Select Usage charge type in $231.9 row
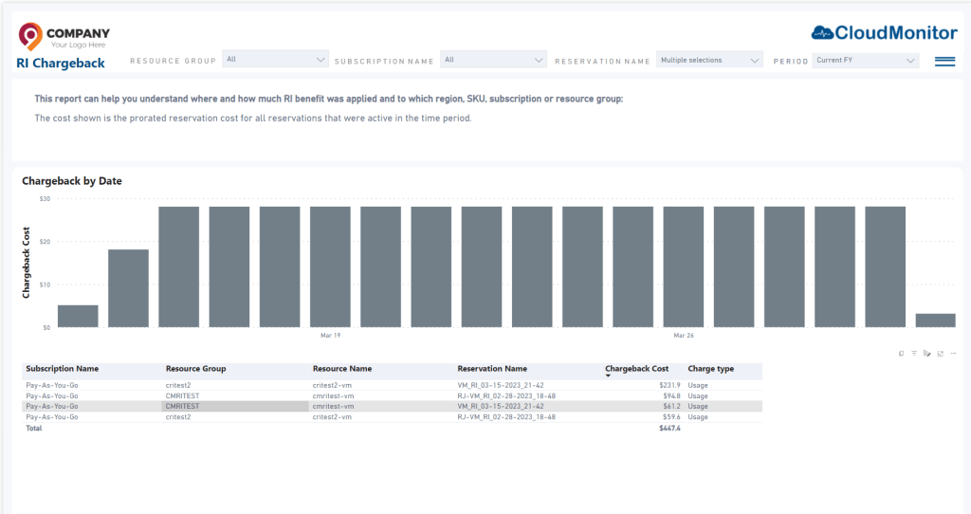The image size is (971, 514). coord(697,385)
